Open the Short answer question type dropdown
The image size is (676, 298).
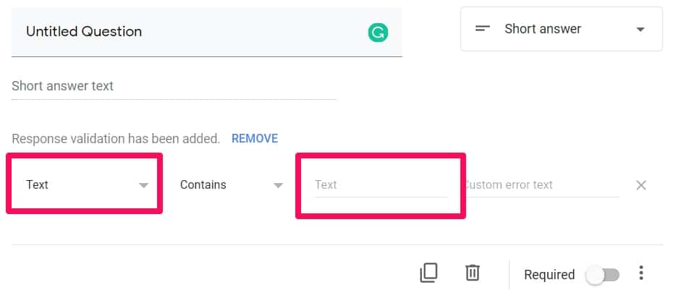point(562,29)
